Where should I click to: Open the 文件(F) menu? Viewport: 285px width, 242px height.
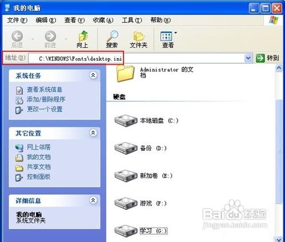pos(17,20)
